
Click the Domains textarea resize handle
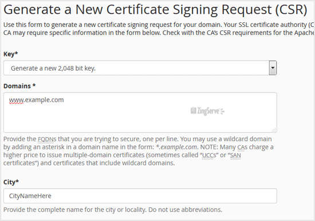point(274,130)
